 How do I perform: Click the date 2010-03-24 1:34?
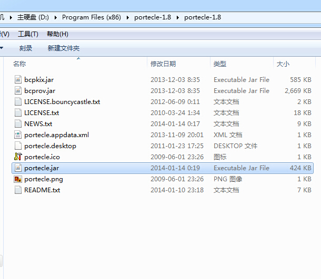(175, 113)
